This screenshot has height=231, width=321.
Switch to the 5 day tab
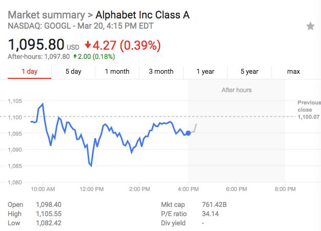(73, 72)
